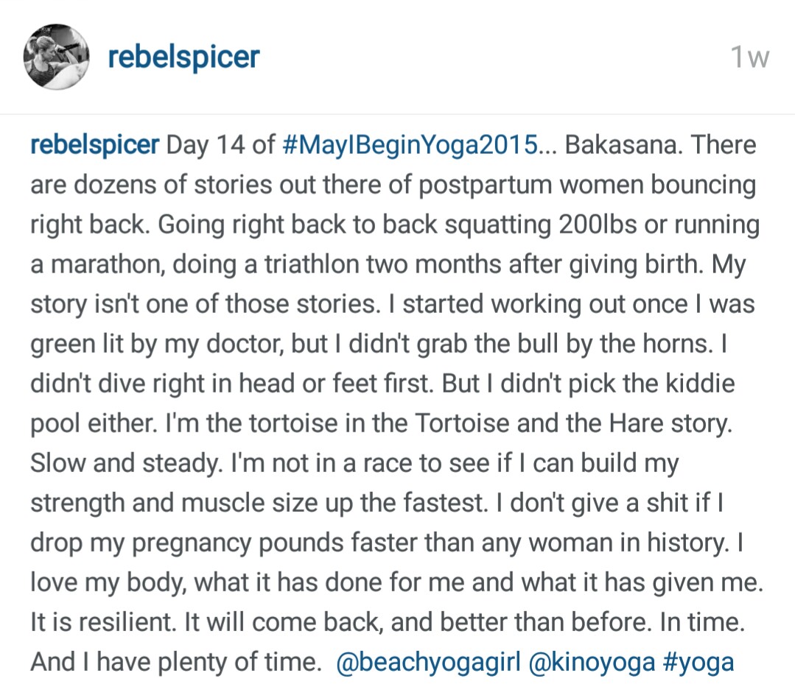The width and height of the screenshot is (795, 687).
Task: Open the @kinoyoga profile mention
Action: [x=592, y=662]
